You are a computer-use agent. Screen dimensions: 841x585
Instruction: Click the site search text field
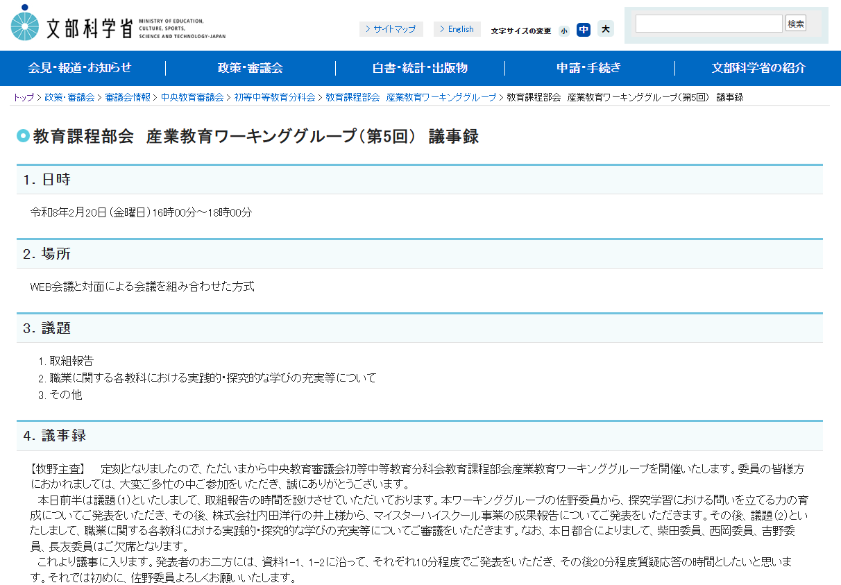pos(708,24)
